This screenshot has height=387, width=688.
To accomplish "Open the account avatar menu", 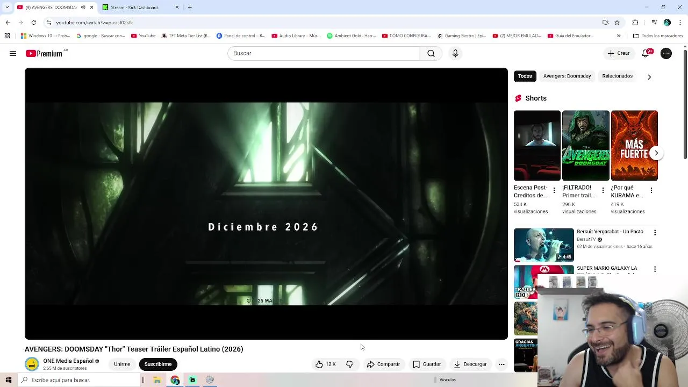I will (x=666, y=53).
